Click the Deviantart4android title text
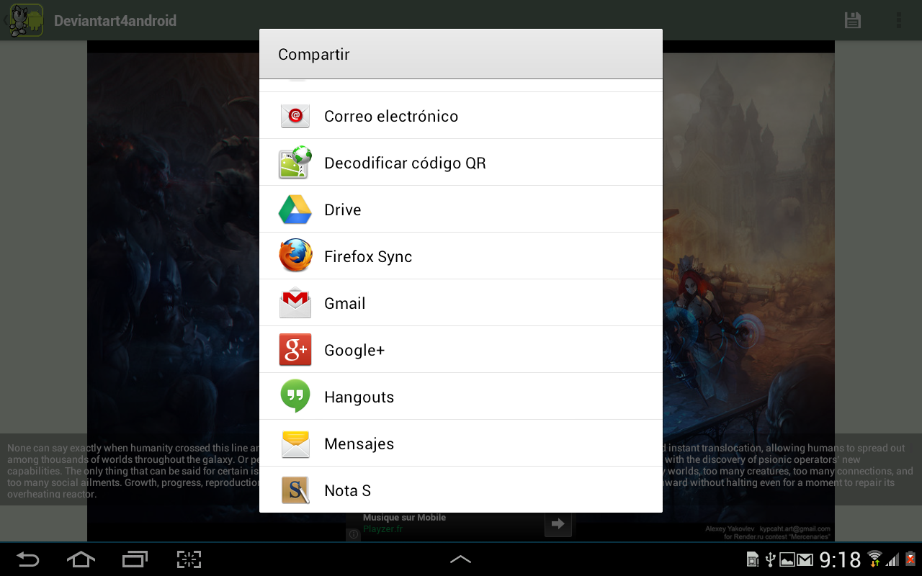This screenshot has width=922, height=576. [x=115, y=21]
